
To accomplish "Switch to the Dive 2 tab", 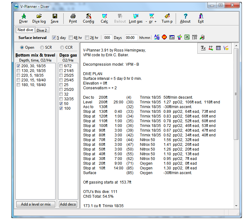I will [x=42, y=30].
